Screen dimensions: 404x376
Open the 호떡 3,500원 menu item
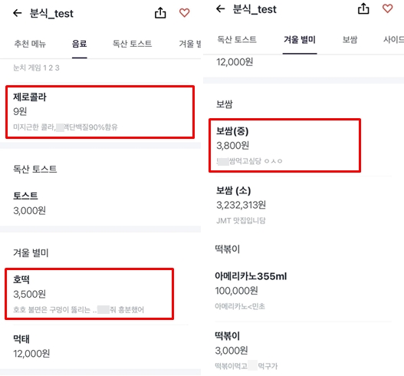pyautogui.click(x=89, y=294)
